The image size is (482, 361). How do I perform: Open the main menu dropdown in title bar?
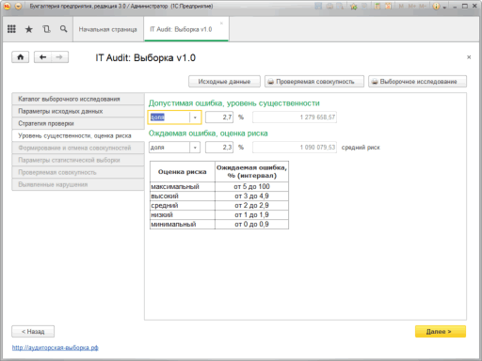pos(18,6)
